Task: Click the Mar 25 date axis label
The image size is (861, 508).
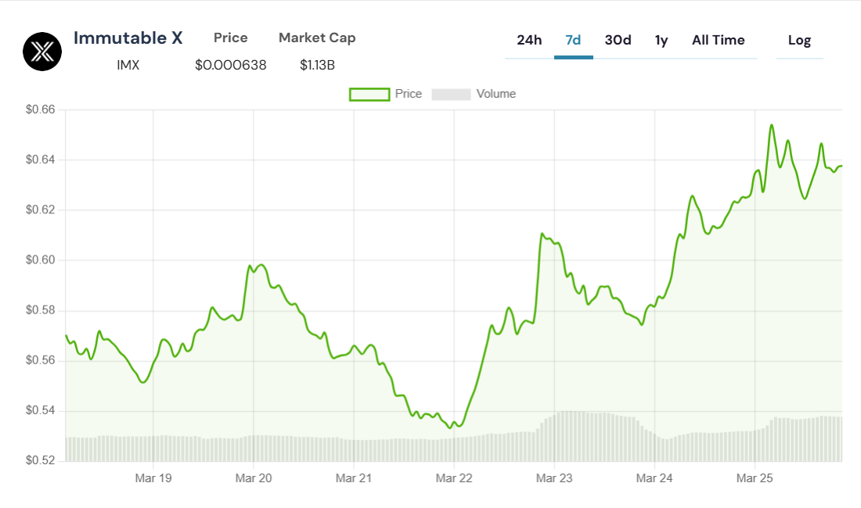Action: 755,478
